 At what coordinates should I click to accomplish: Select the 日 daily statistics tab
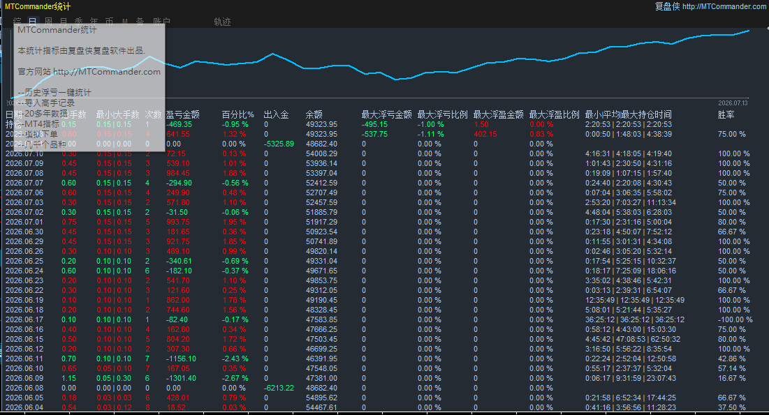coord(32,22)
